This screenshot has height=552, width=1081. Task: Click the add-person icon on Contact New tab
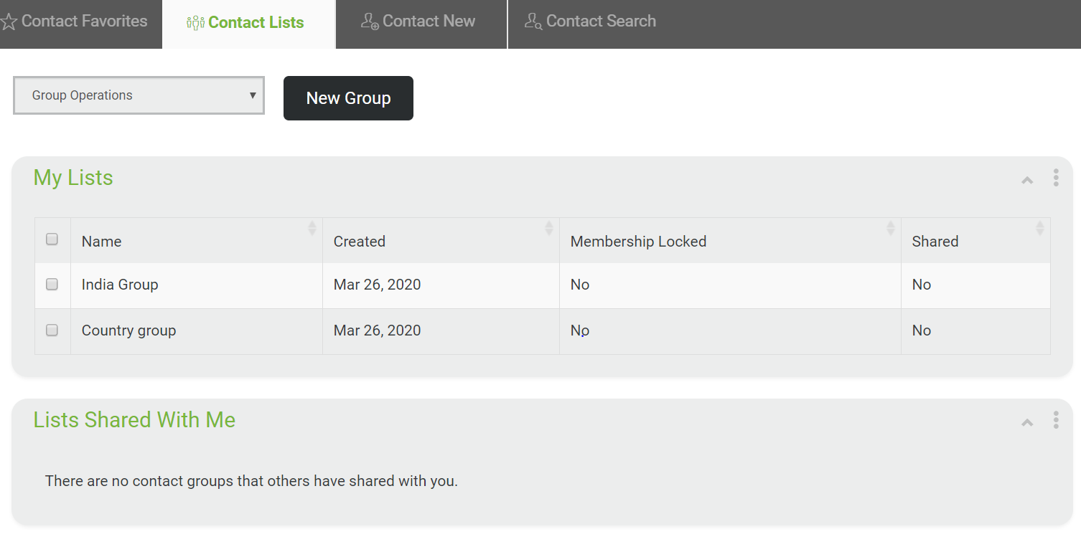[370, 22]
